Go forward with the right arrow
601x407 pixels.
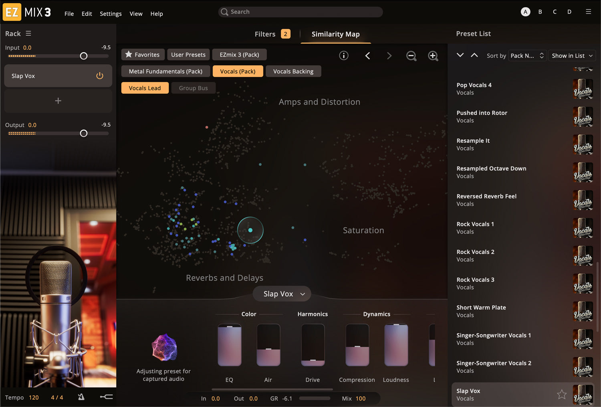[389, 56]
